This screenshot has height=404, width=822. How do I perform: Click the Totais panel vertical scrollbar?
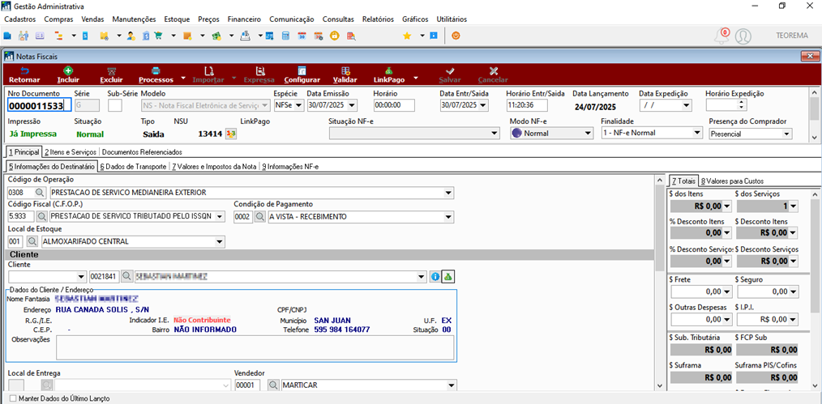[x=816, y=288]
